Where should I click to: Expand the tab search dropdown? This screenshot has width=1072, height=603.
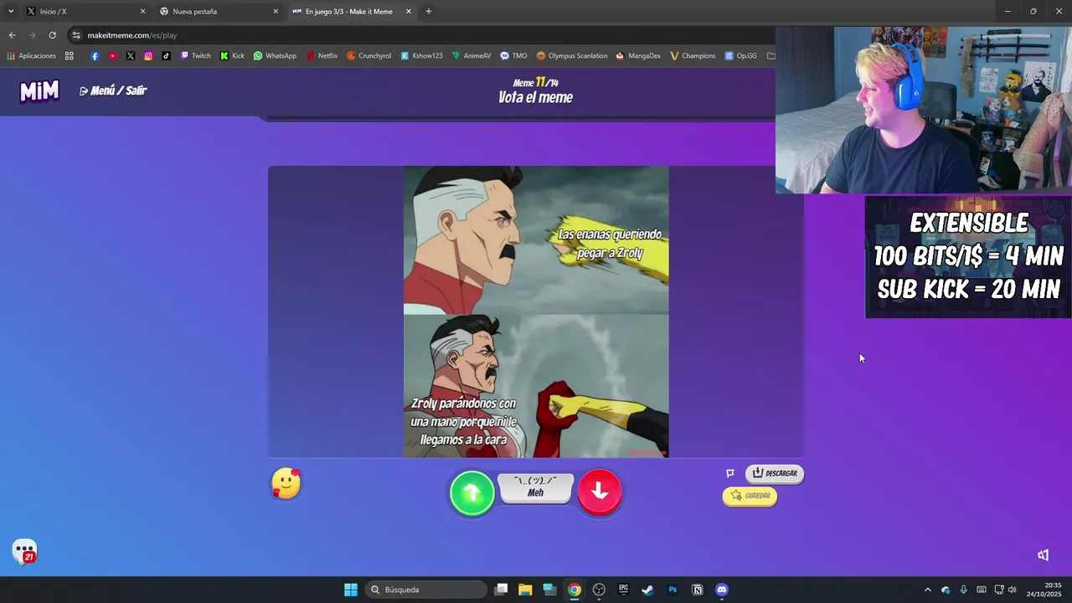(x=10, y=12)
